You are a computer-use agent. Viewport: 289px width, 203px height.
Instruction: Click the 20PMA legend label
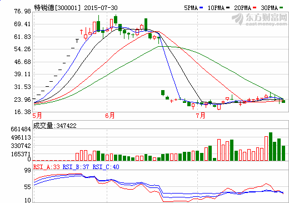[x=243, y=8]
